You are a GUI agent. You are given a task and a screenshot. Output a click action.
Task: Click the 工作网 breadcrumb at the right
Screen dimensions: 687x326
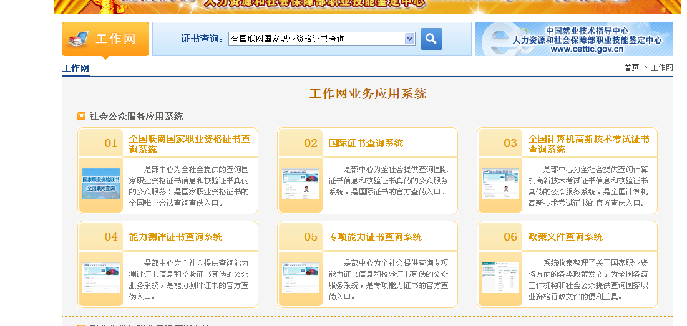point(661,68)
